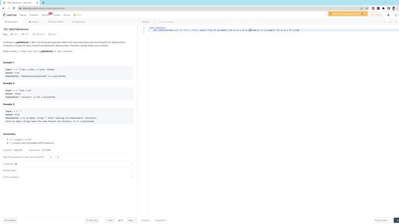This screenshot has width=399, height=224.
Task: Click the share page icon in address bar
Action: (362, 8)
